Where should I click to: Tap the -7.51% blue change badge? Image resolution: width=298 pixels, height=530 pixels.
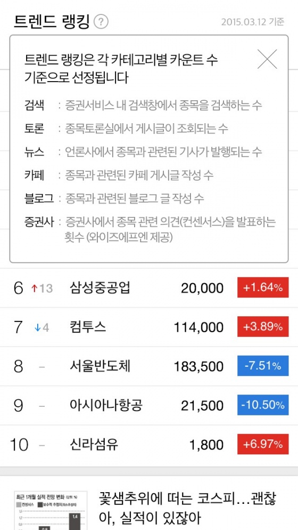click(x=263, y=366)
